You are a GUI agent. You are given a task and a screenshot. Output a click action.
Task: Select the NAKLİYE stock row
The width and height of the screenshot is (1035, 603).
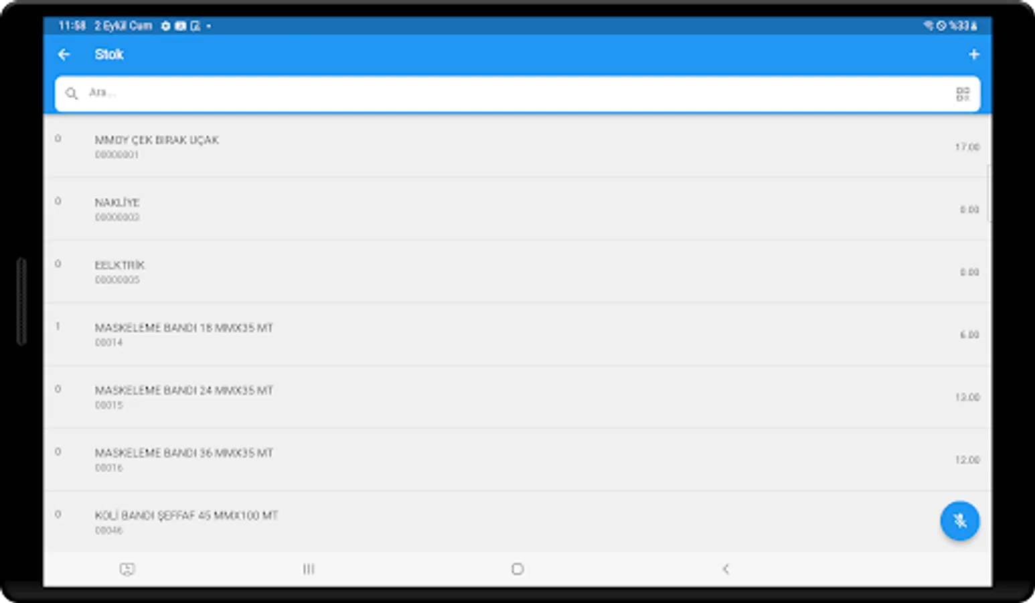point(517,209)
